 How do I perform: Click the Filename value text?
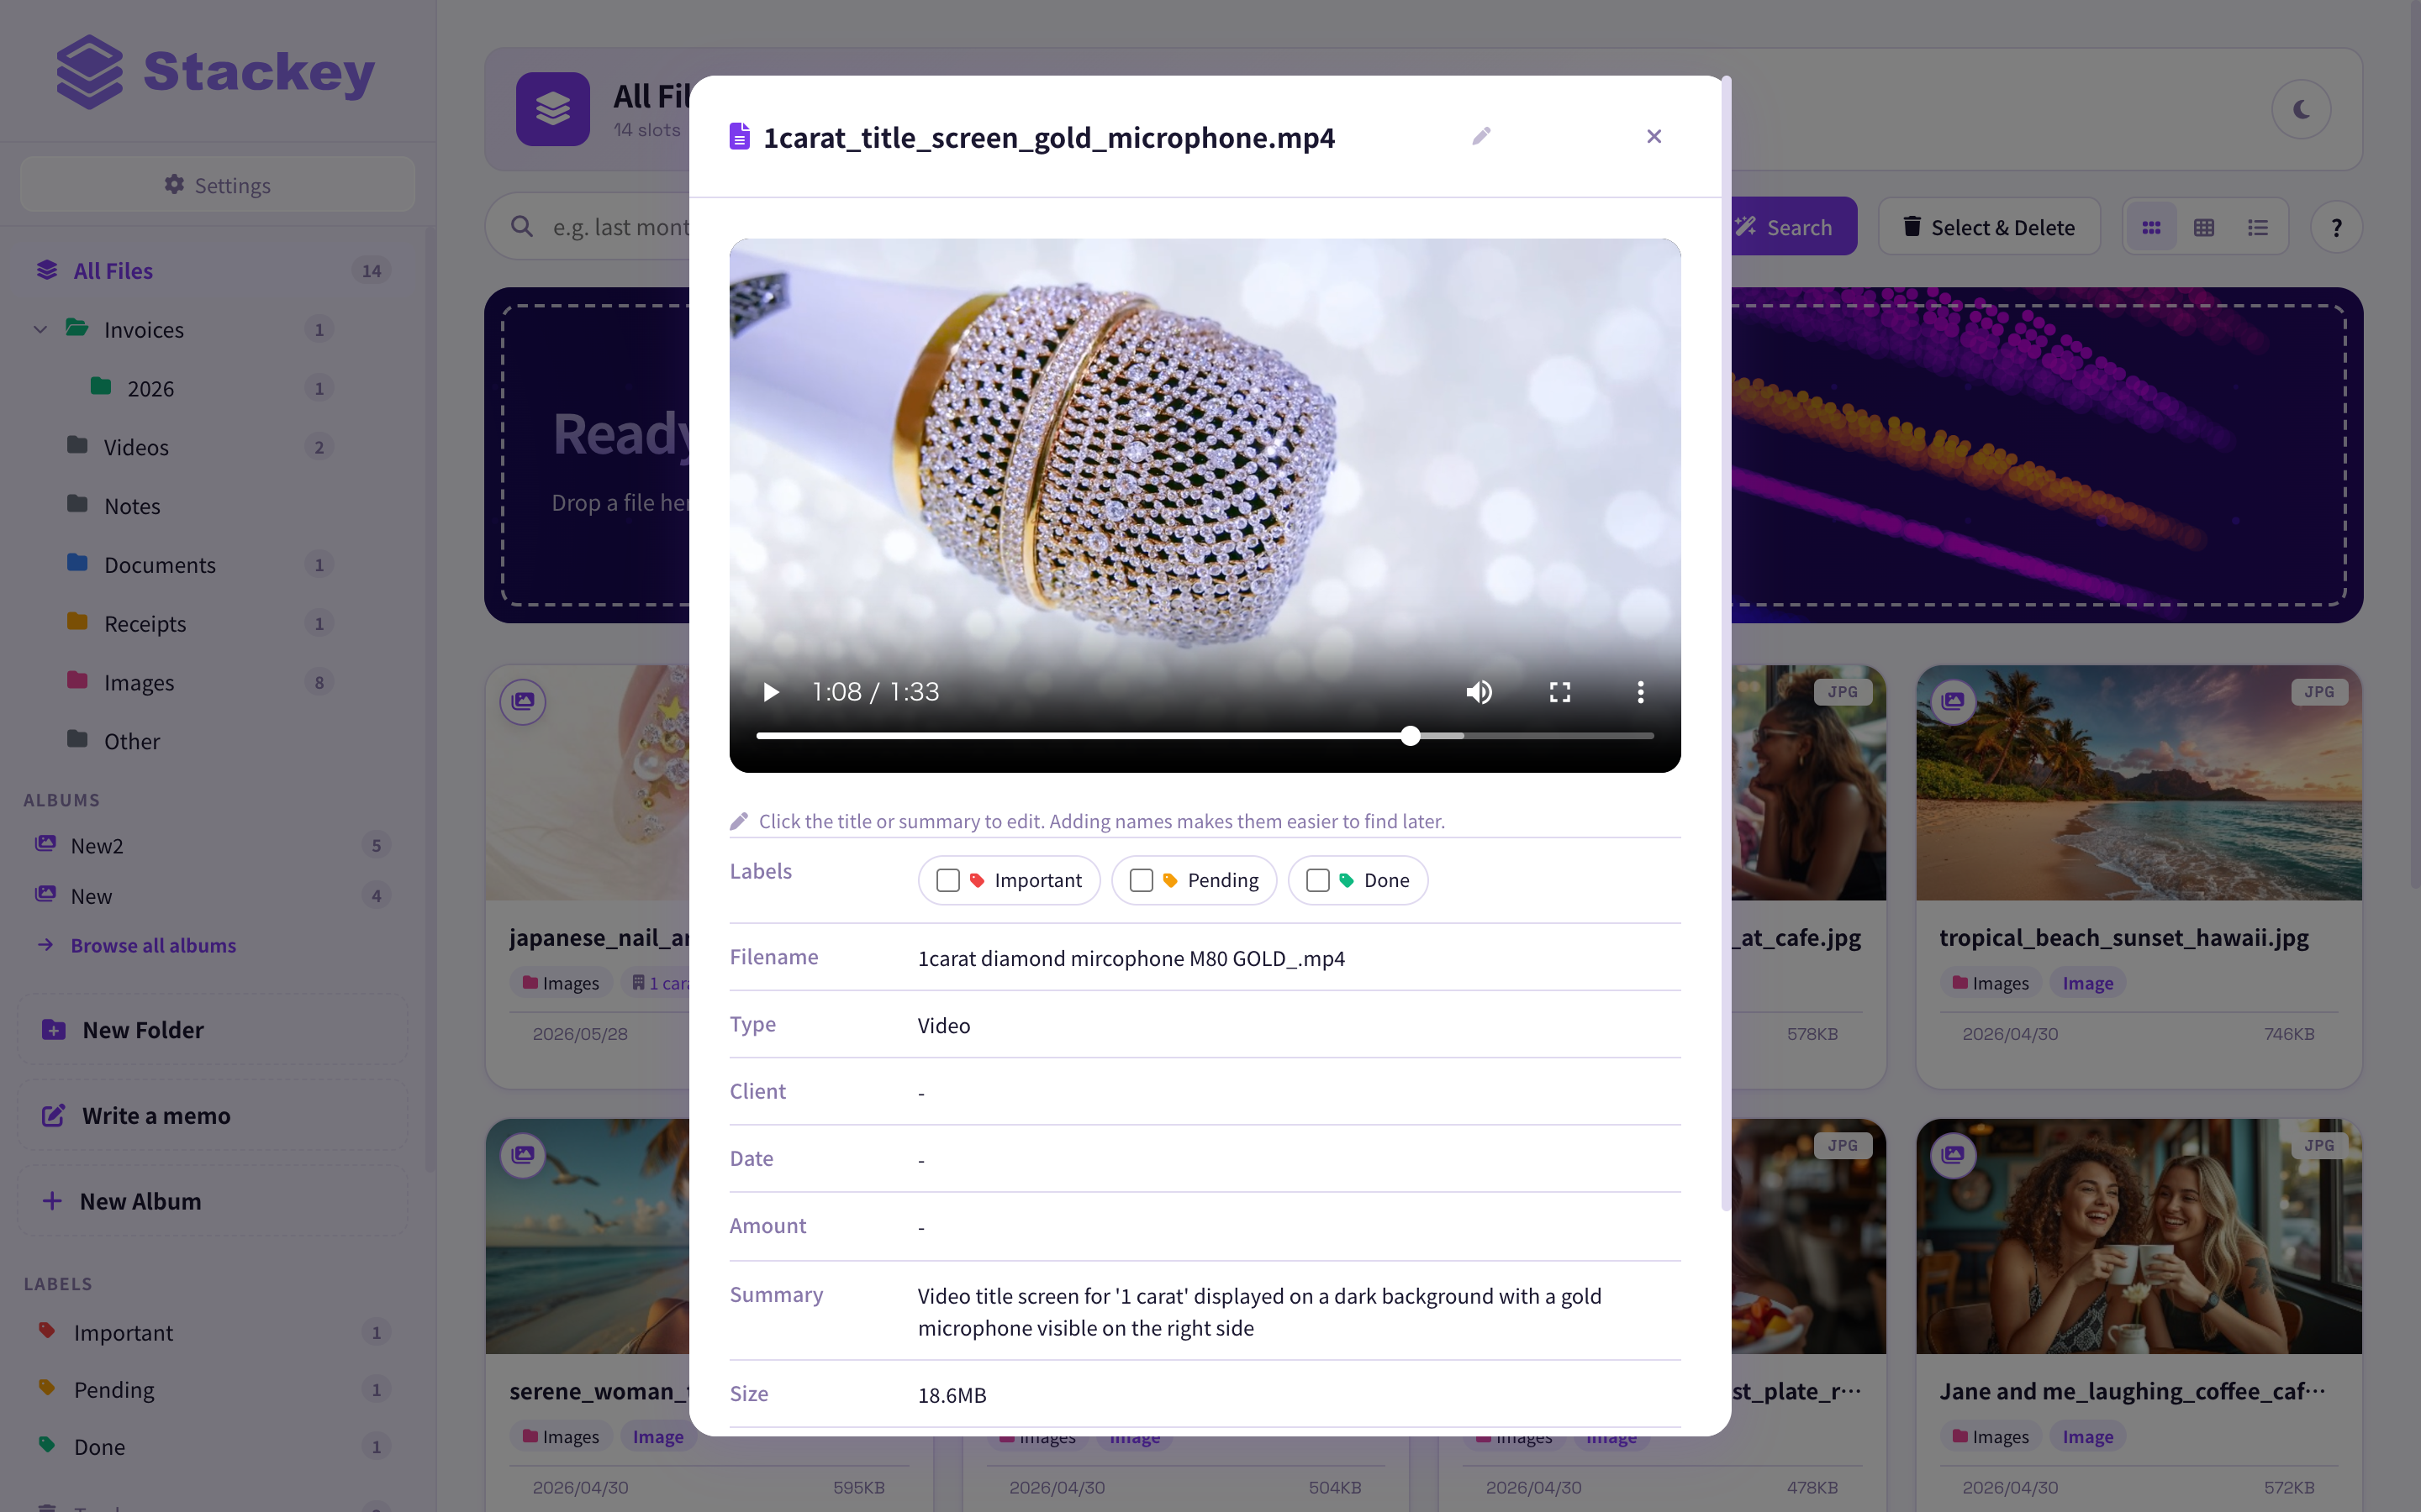1131,958
